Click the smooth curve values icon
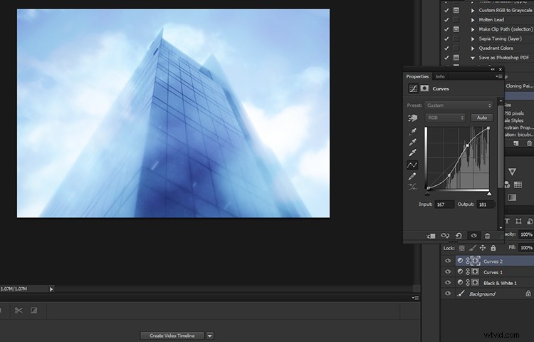 (412, 187)
